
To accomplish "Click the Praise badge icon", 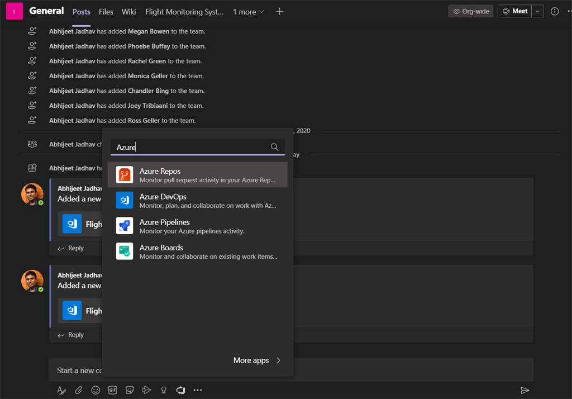I will tap(164, 390).
